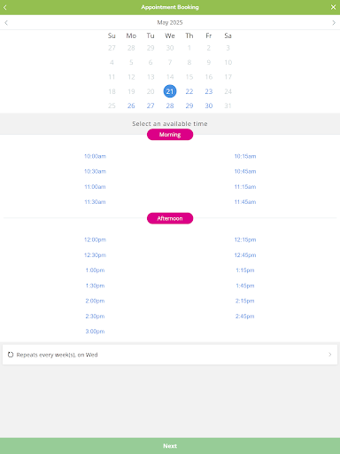Select the Morning section pill
This screenshot has width=340, height=454.
point(170,135)
